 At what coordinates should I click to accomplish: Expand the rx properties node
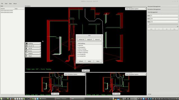point(78,56)
